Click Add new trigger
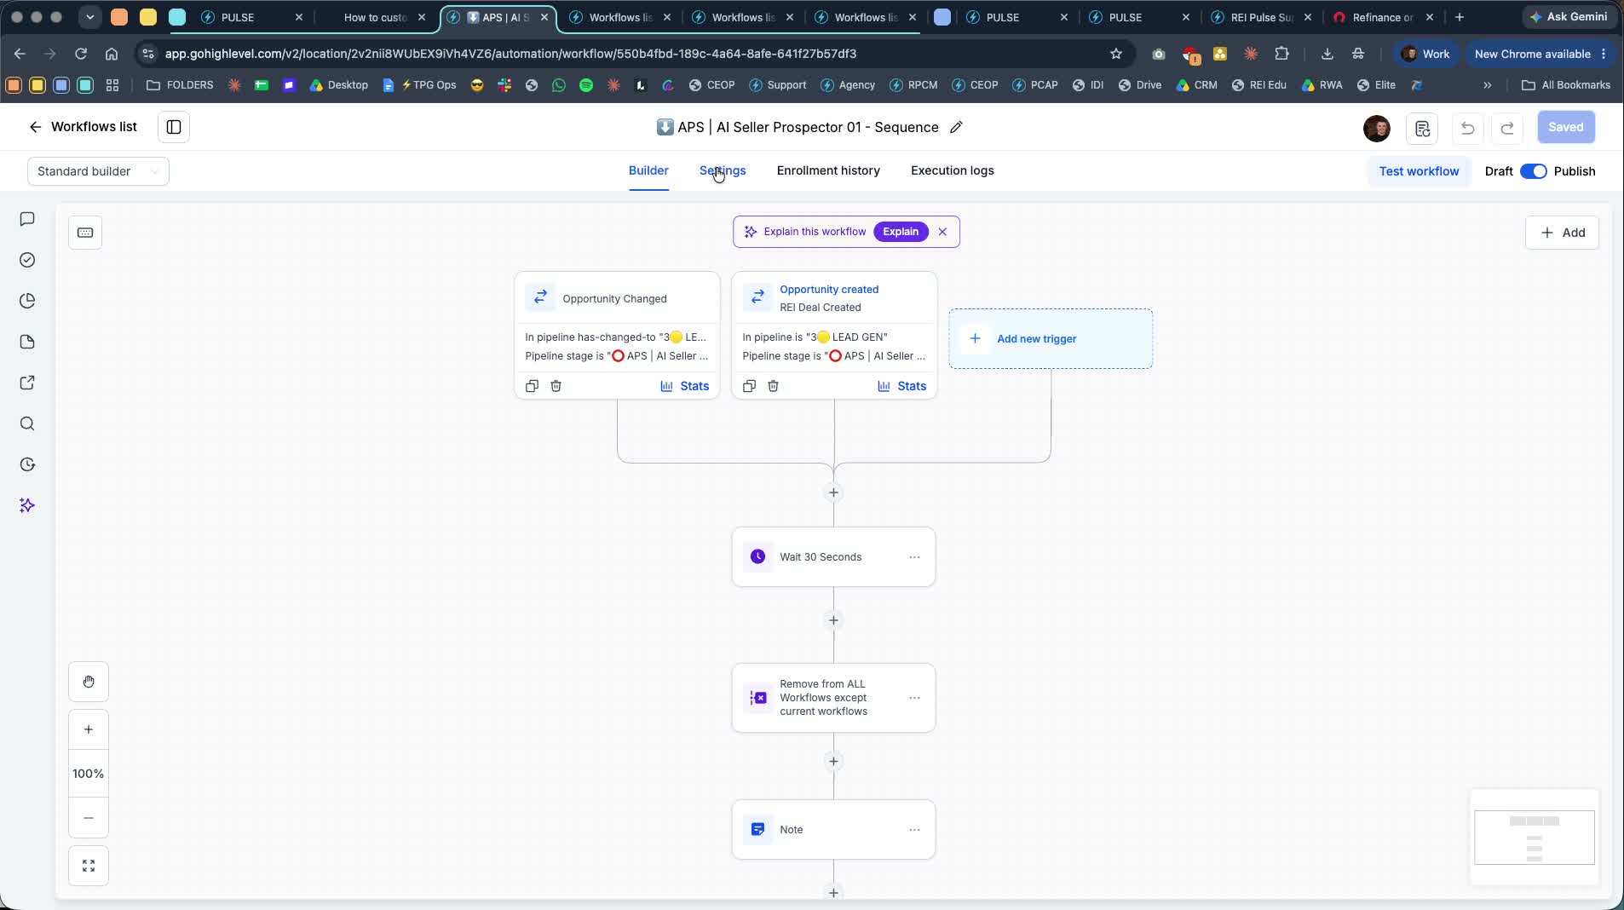This screenshot has width=1624, height=910. tap(1051, 339)
